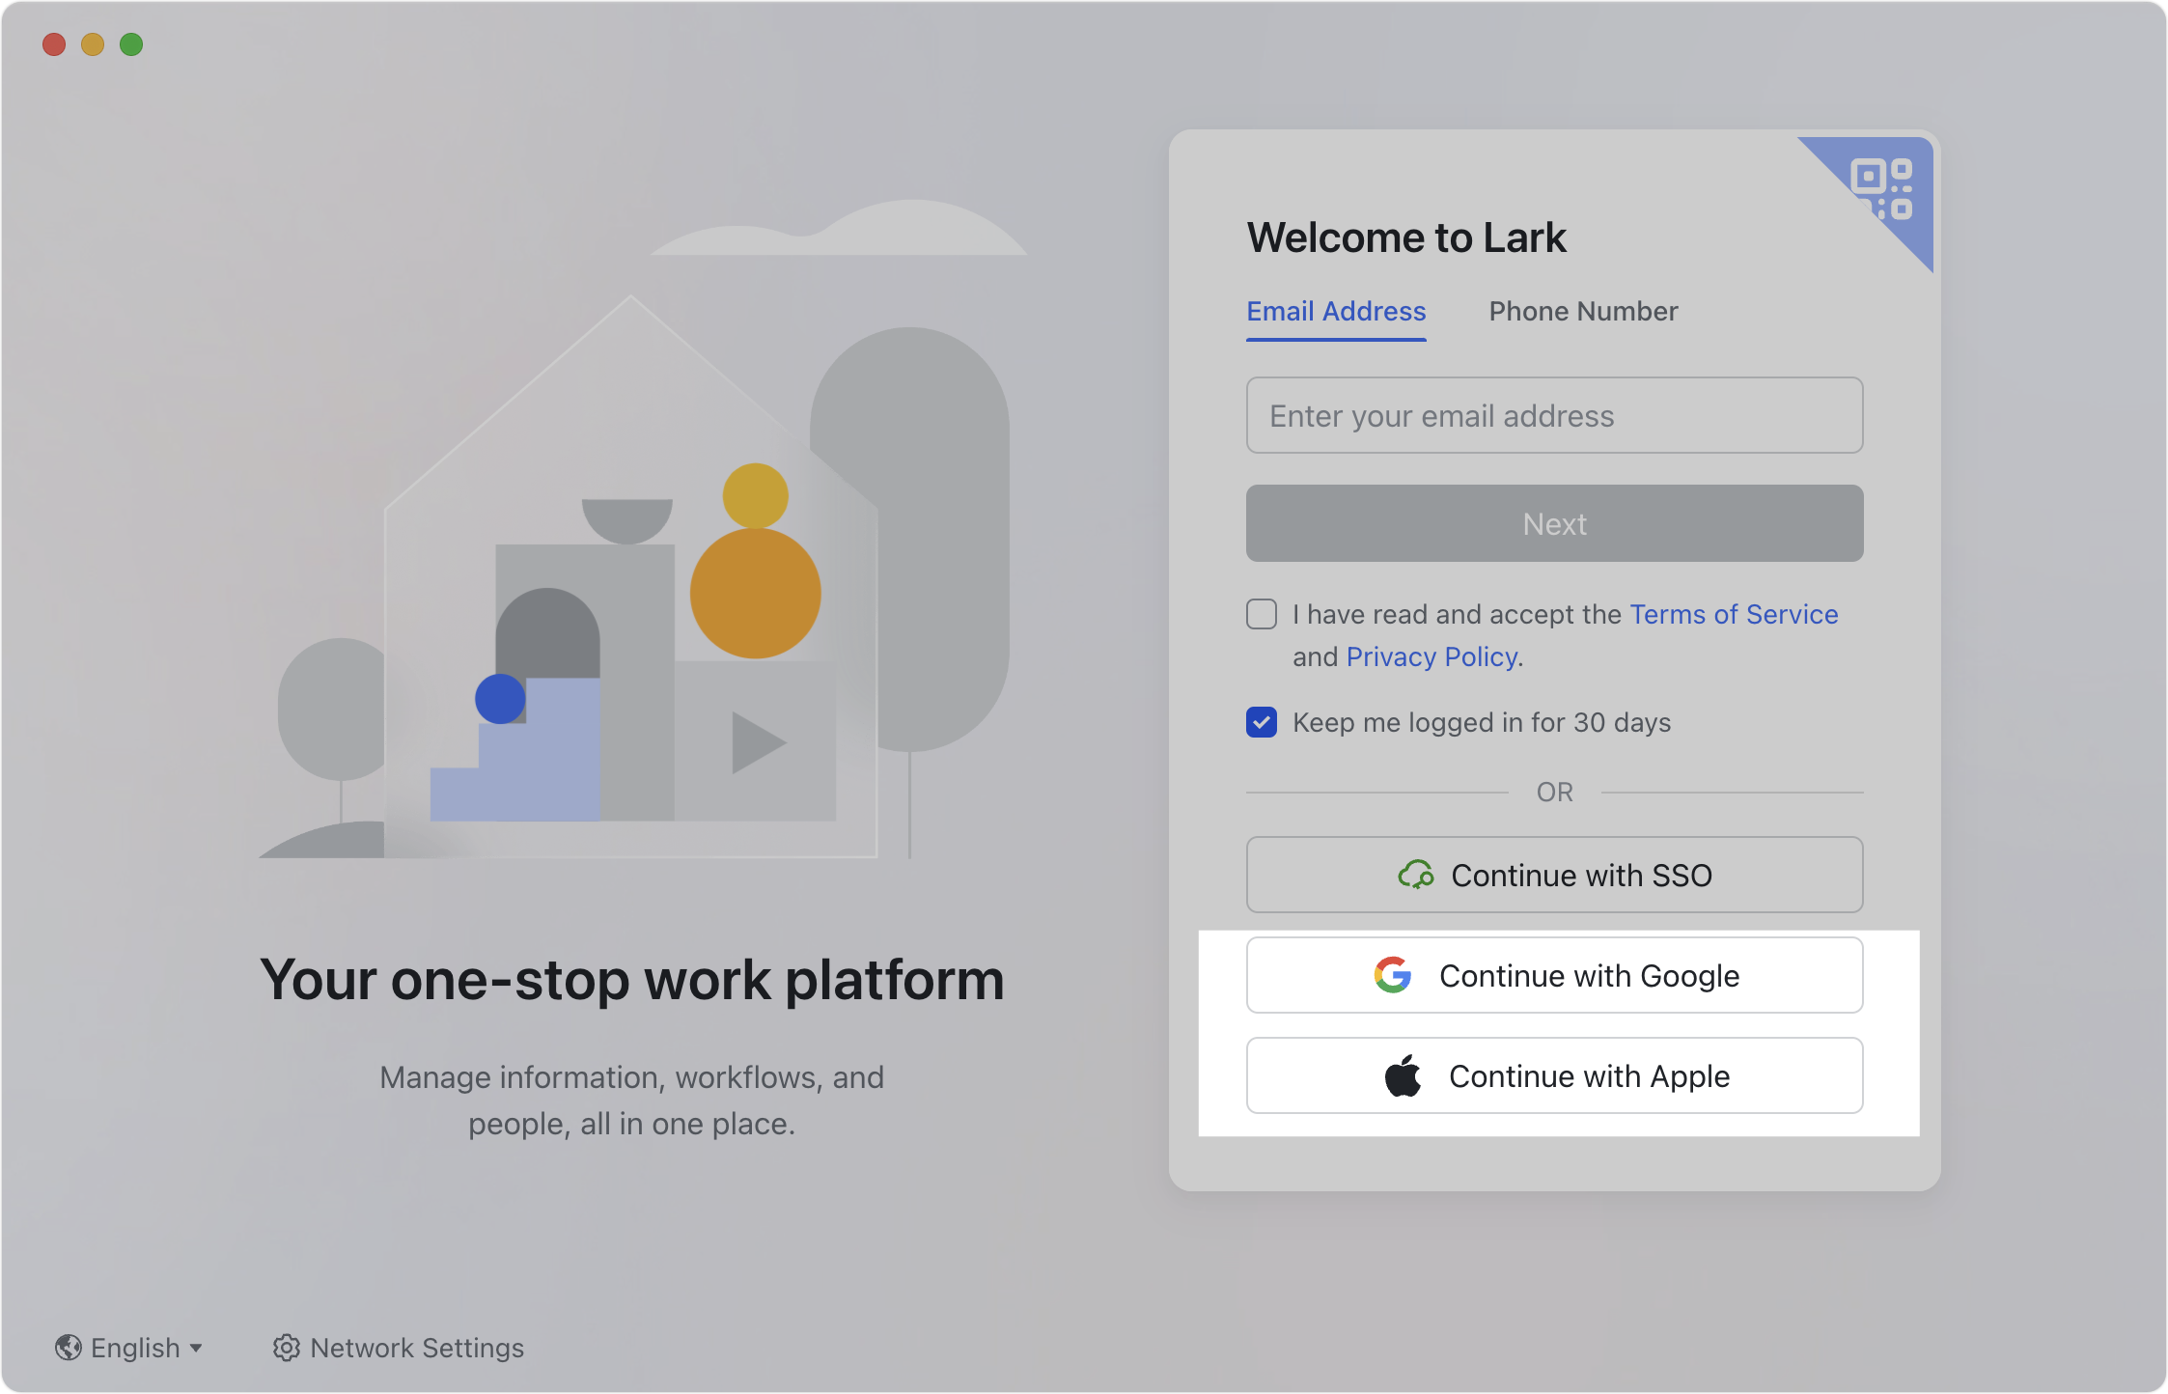This screenshot has width=2168, height=1394.
Task: Switch to the Email Address tab
Action: point(1336,311)
